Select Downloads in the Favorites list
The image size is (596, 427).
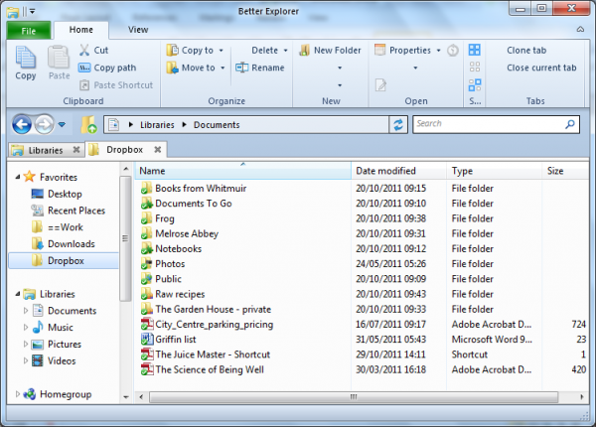tap(71, 243)
